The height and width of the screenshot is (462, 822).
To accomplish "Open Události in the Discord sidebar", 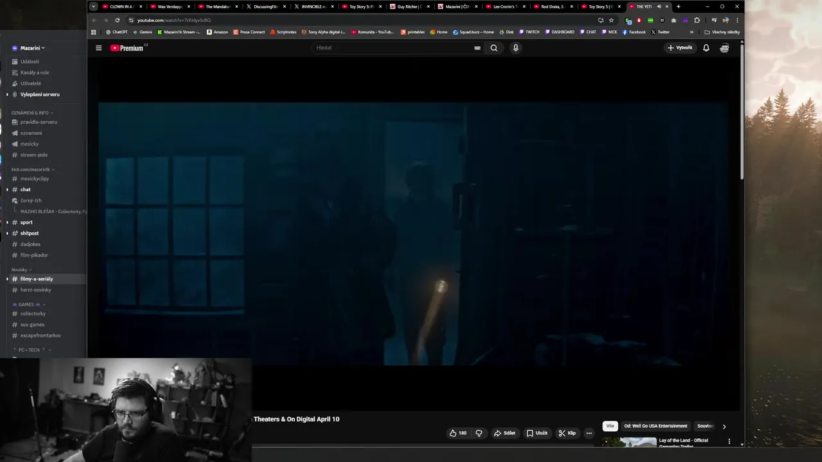I will click(30, 62).
